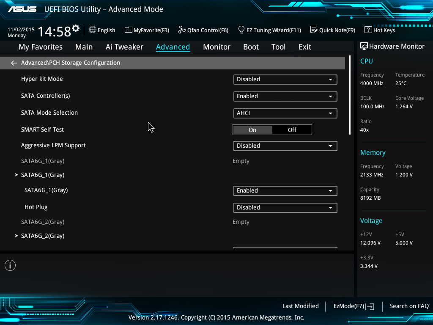Click the back arrow in breadcrumb

14,63
